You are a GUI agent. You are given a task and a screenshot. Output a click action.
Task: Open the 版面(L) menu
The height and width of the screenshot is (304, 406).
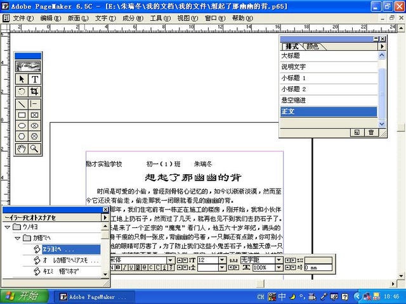click(78, 18)
